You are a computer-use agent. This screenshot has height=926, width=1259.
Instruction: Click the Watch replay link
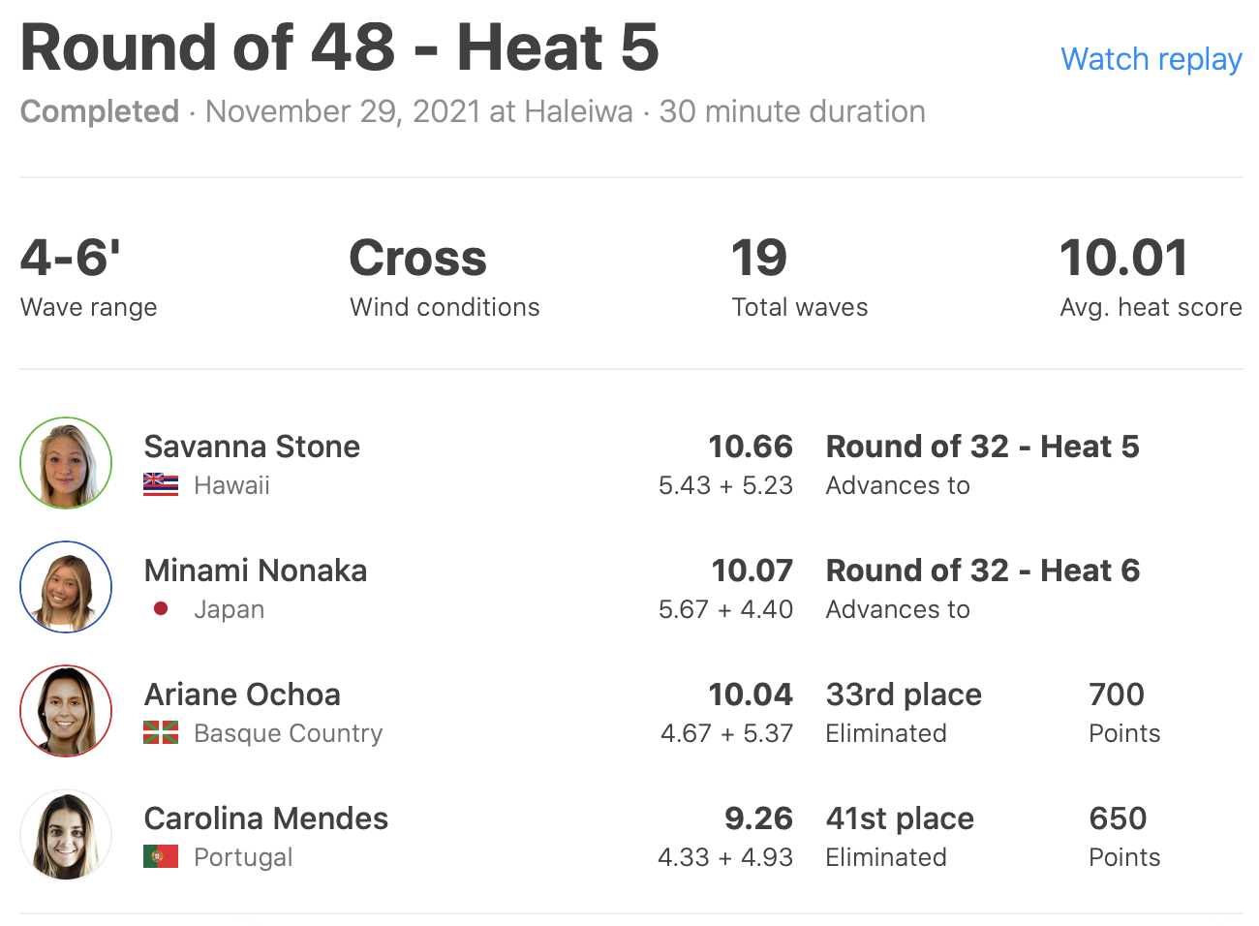click(x=1151, y=59)
